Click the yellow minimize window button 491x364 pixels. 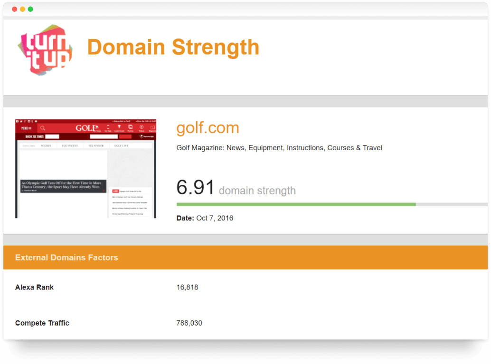coord(22,9)
